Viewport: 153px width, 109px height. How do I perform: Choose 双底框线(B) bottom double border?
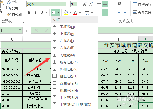(74, 83)
